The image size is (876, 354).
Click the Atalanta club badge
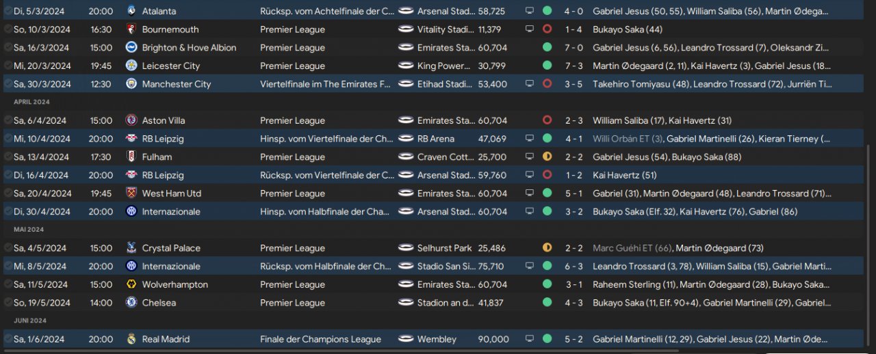[x=131, y=12]
